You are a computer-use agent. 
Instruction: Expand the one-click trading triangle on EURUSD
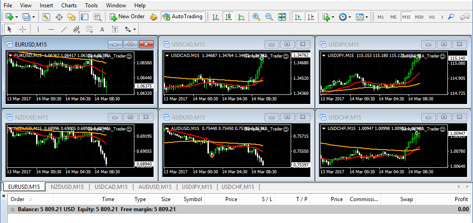coord(11,55)
